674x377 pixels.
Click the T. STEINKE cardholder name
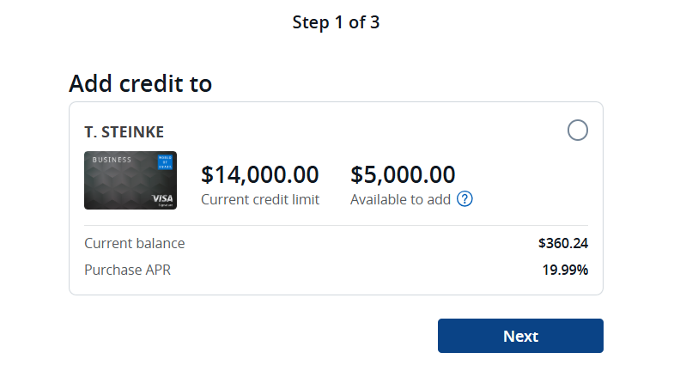(x=124, y=132)
